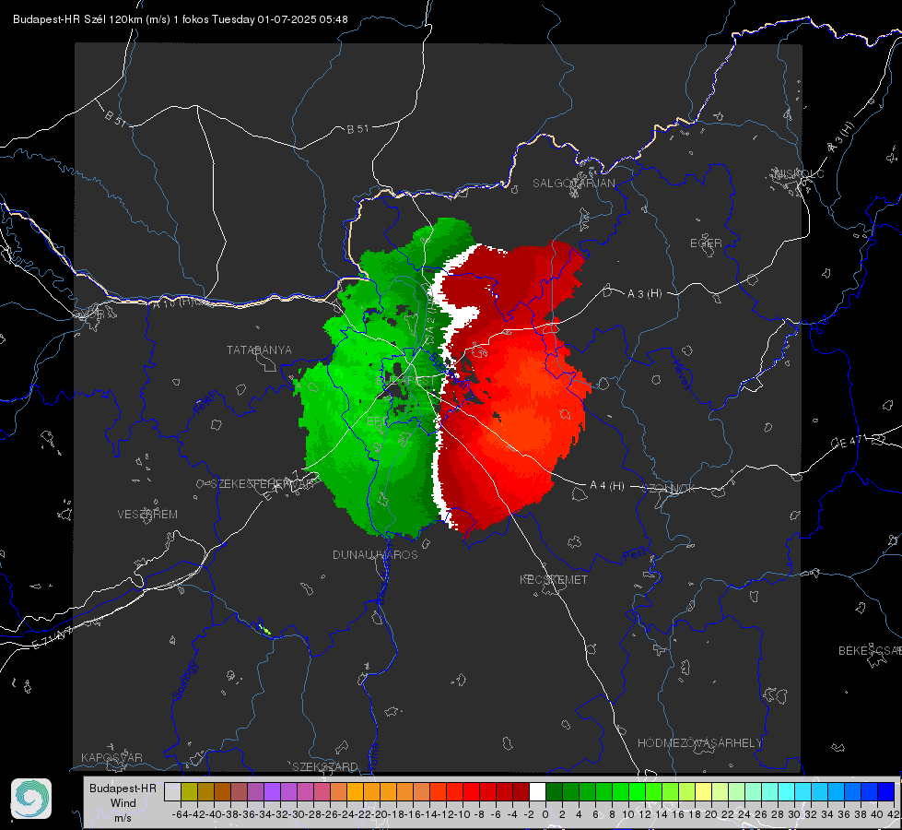This screenshot has height=830, width=902.
Task: Click the radar title text with timestamp 05:48
Action: tap(180, 19)
